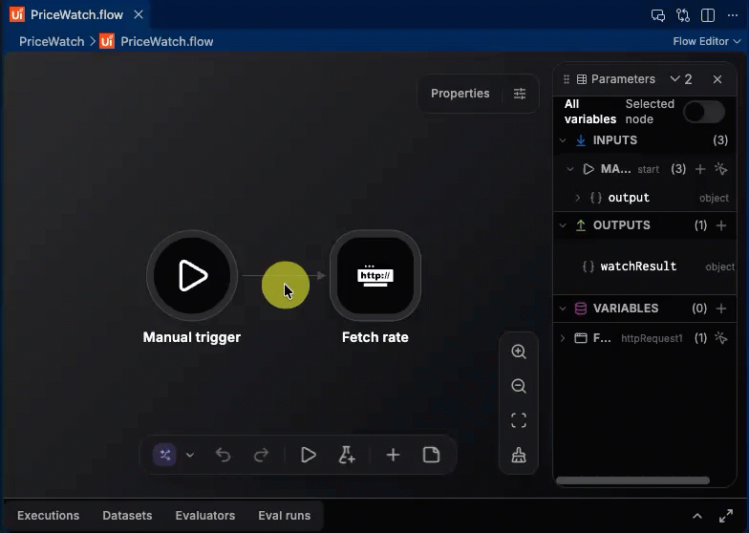Click the connector between trigger and Fetch rate
This screenshot has height=533, width=749.
(x=284, y=275)
